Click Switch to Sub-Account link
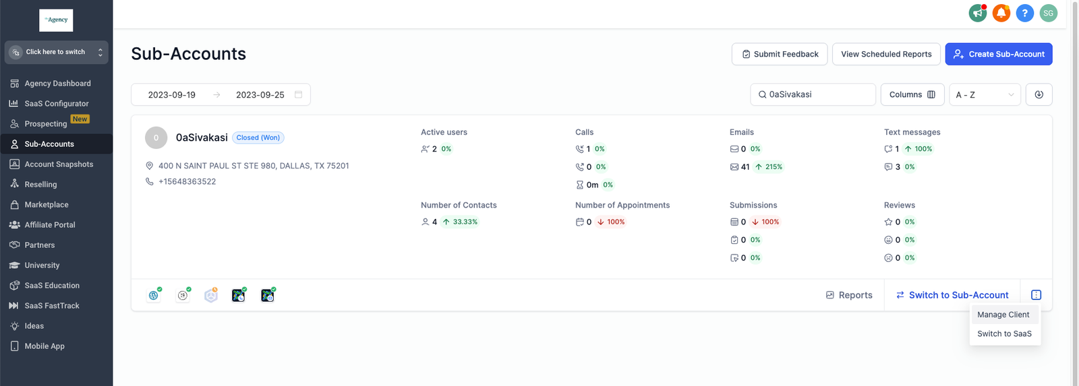The image size is (1079, 386). [952, 295]
